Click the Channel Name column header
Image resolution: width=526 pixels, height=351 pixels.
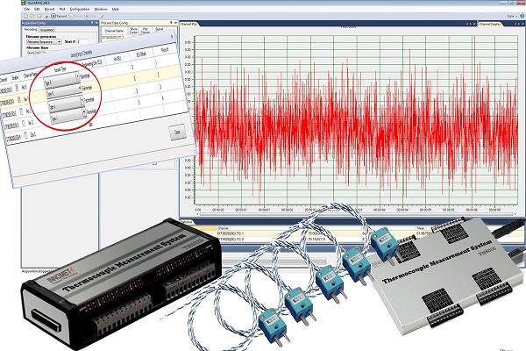(114, 31)
